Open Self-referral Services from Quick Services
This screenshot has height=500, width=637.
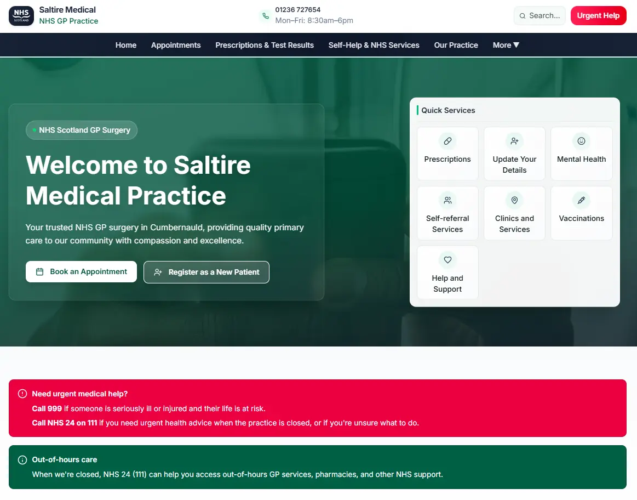447,200
